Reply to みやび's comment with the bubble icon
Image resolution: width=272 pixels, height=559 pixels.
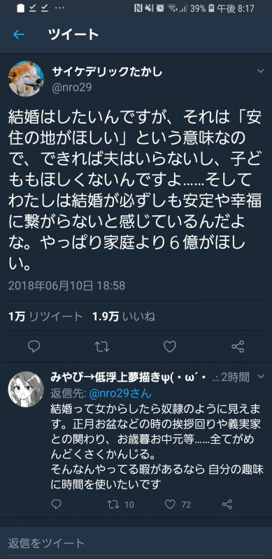click(57, 504)
